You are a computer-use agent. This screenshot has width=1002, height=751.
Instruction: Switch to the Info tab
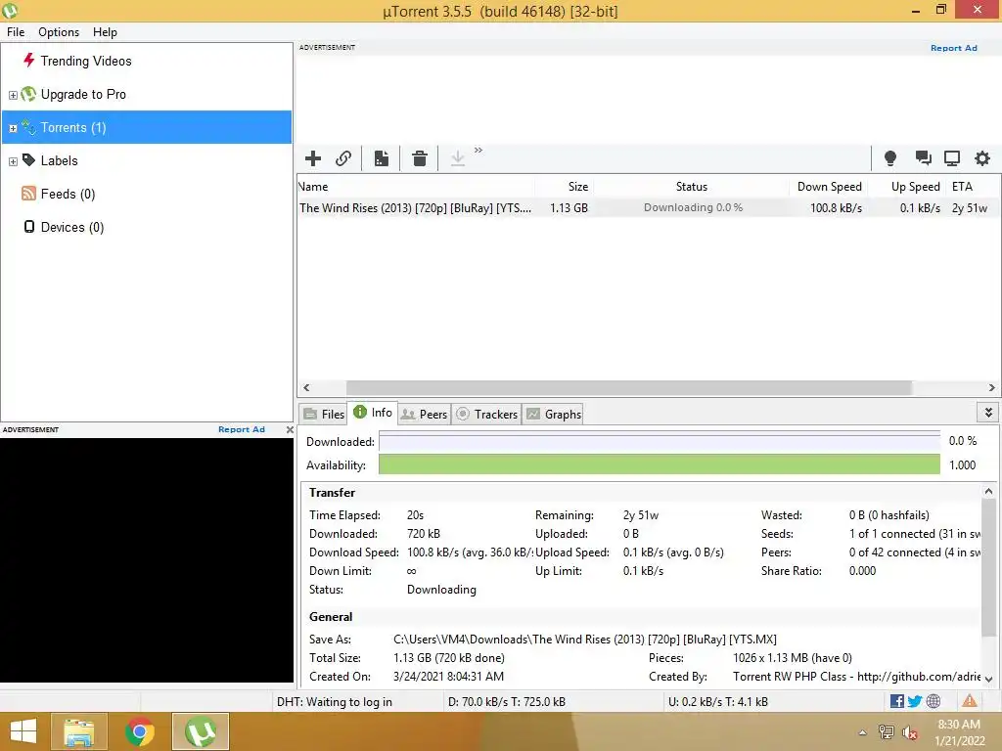[x=373, y=413]
